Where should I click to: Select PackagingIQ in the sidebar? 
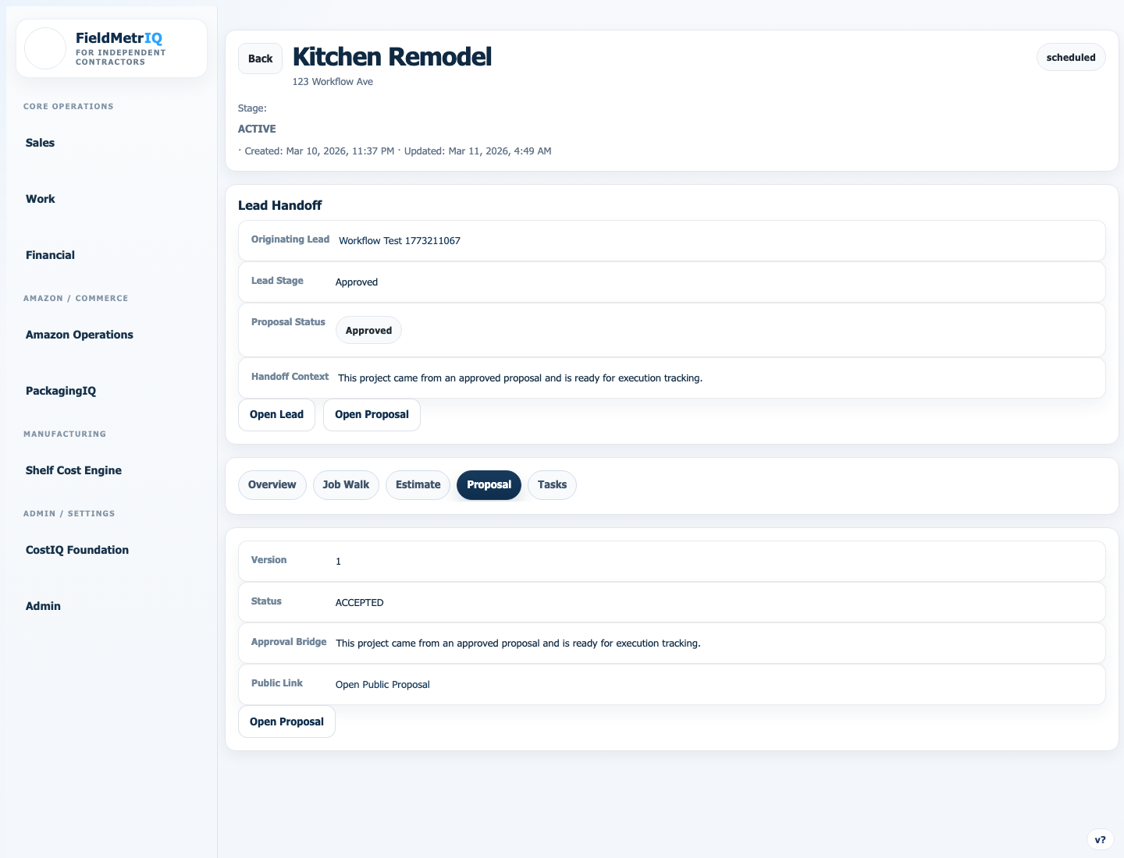tap(61, 391)
